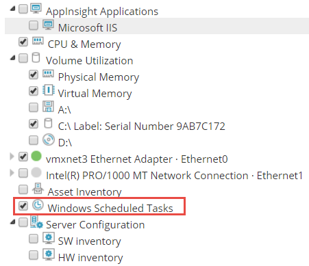Select the SW inventory item
Viewport: 309px width, 266px height.
pos(89,241)
